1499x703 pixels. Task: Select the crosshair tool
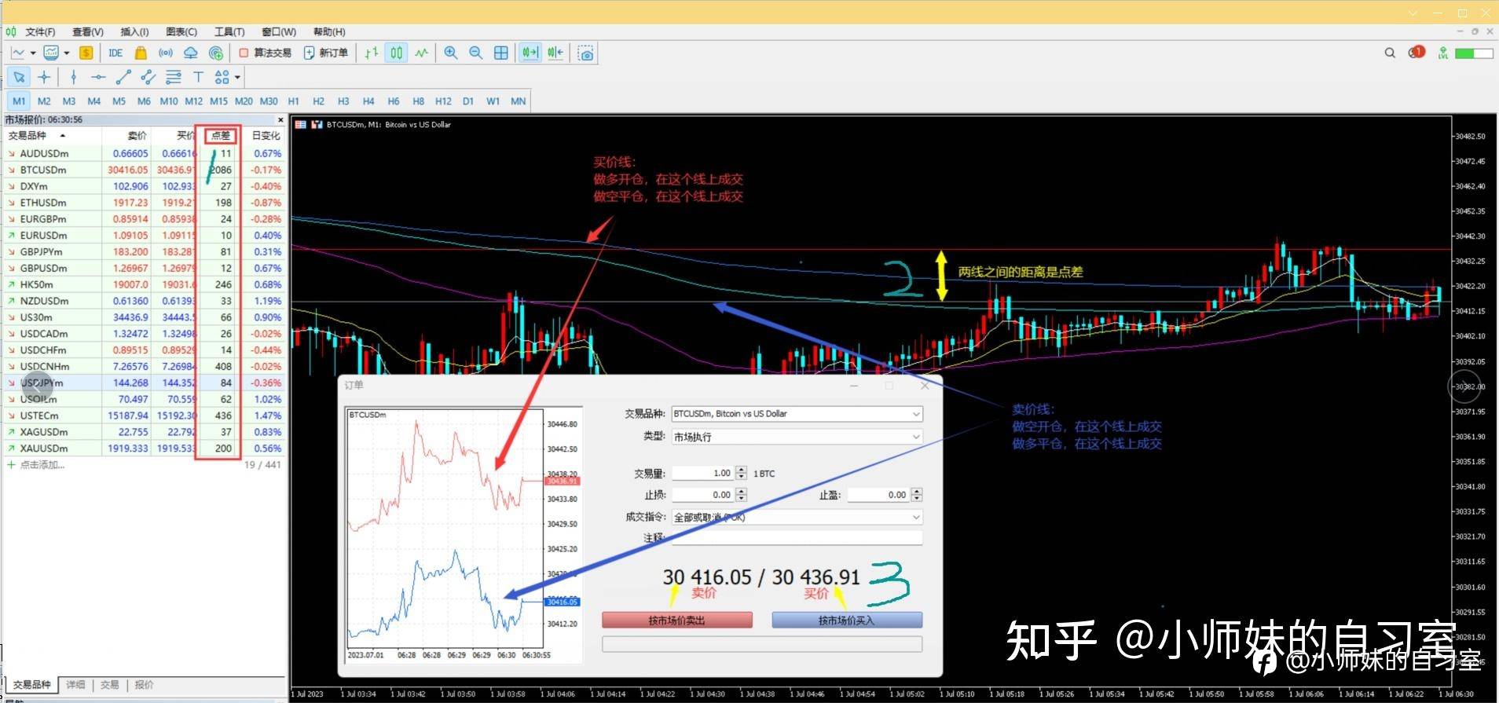(x=44, y=77)
